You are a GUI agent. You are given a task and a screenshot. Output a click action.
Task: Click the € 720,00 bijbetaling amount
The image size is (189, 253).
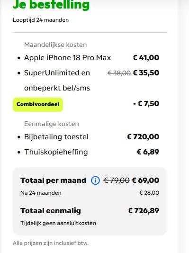[x=143, y=137]
